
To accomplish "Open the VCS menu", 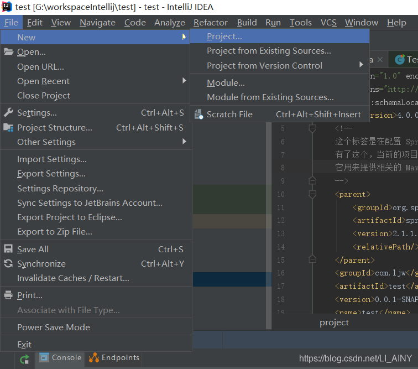I will tap(328, 23).
